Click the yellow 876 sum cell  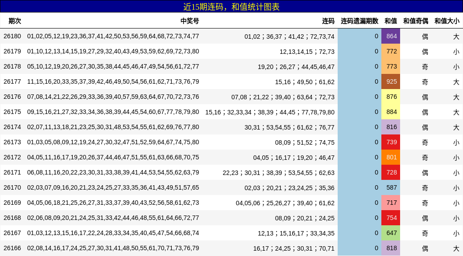coord(391,97)
